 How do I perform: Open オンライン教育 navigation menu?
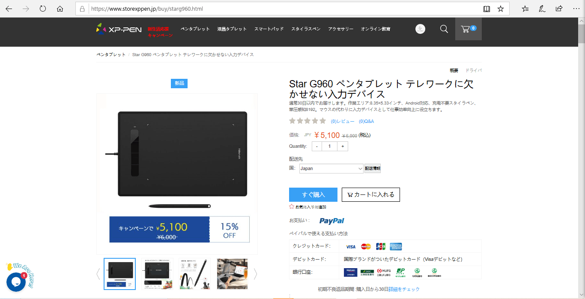click(376, 29)
